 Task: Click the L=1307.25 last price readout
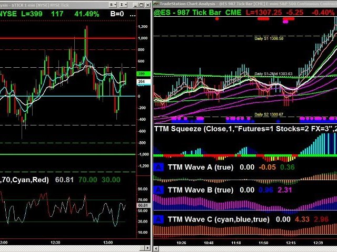point(264,13)
